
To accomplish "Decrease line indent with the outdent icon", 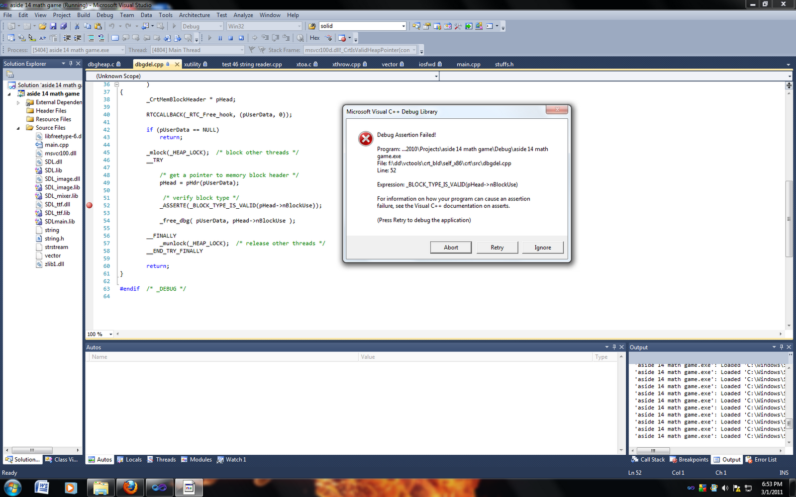I will click(x=67, y=38).
